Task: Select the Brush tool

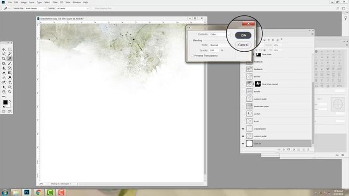Action: point(10,64)
